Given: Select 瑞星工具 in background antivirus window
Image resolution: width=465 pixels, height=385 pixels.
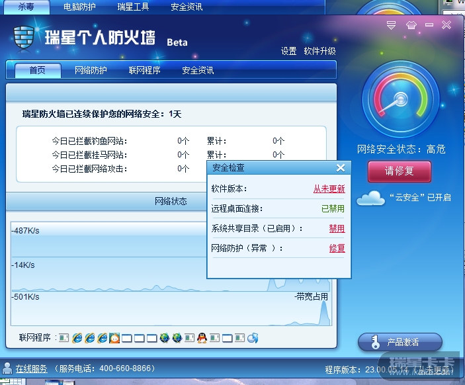Looking at the screenshot, I should (x=133, y=7).
